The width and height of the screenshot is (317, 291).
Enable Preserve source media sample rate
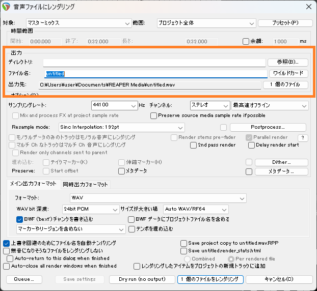(154, 115)
